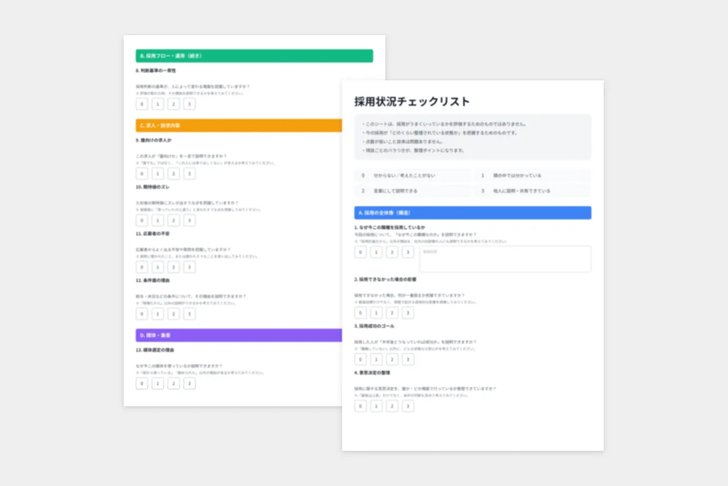Image resolution: width=728 pixels, height=486 pixels.
Task: Choose score 1 for question 3
Action: [x=377, y=359]
